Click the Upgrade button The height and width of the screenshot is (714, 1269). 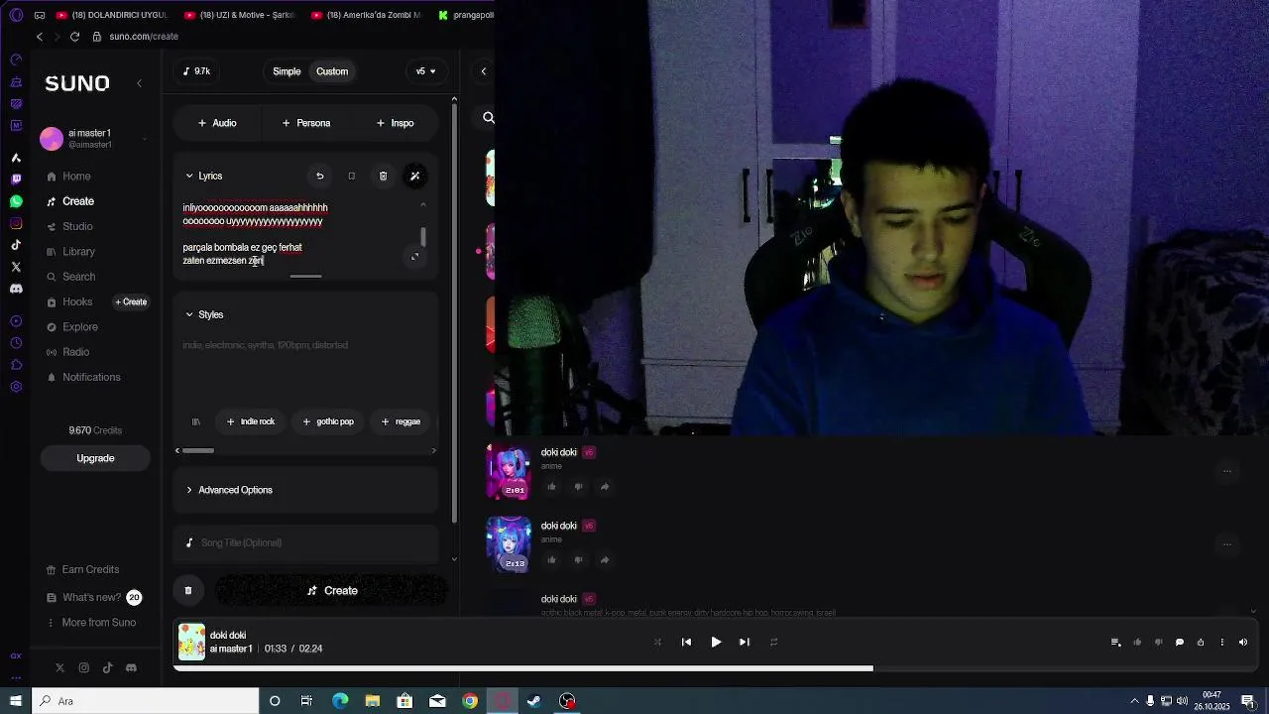(95, 458)
